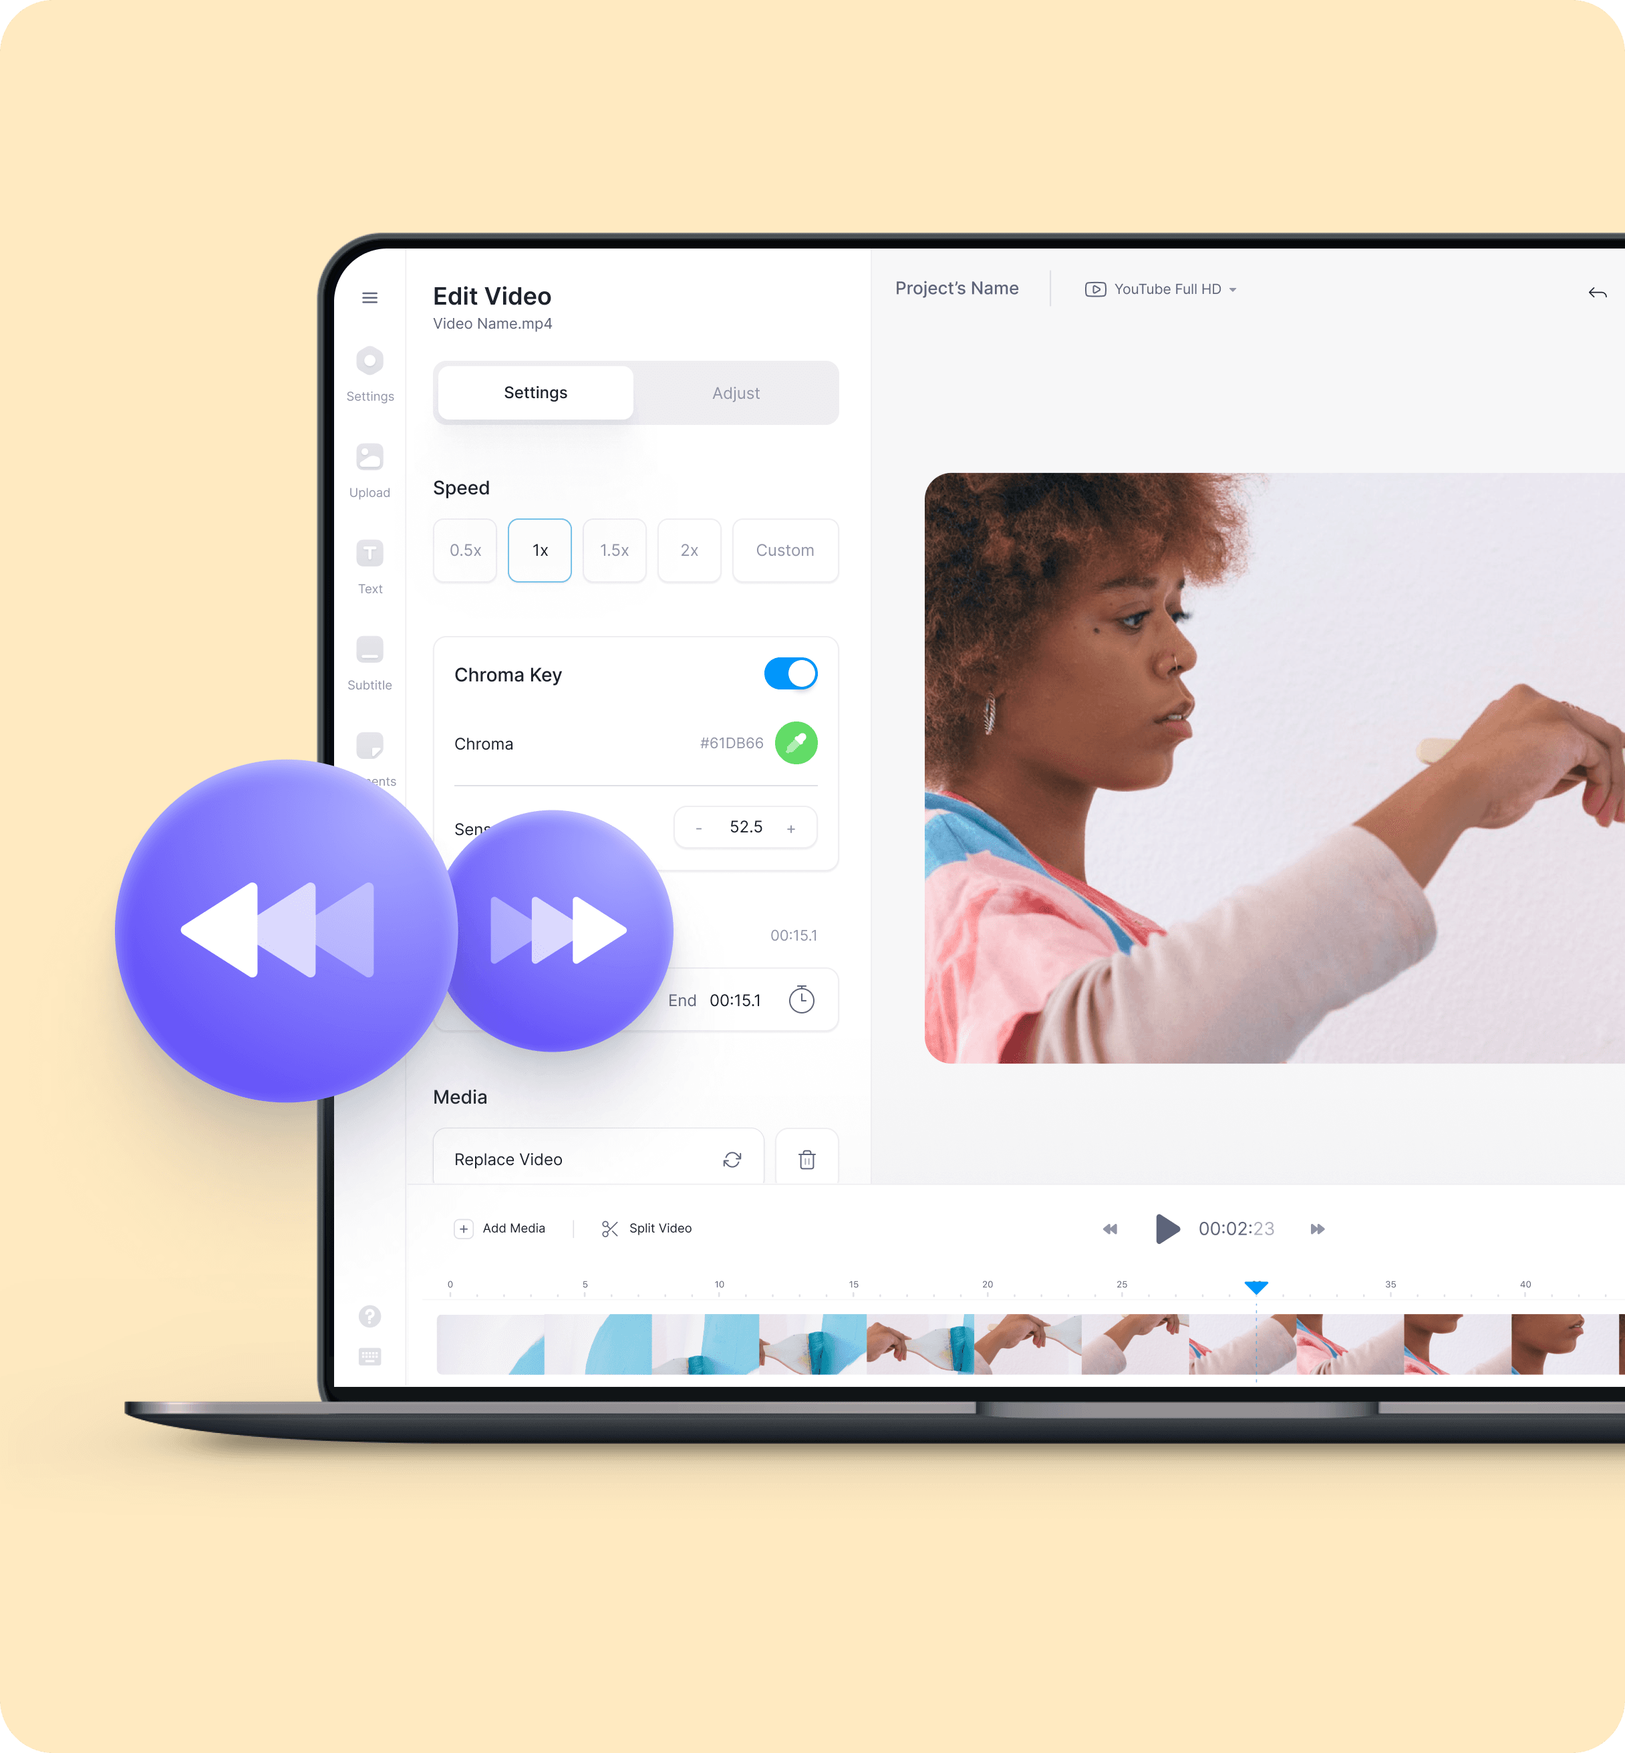Click the Delete video trash icon button

[x=806, y=1158]
